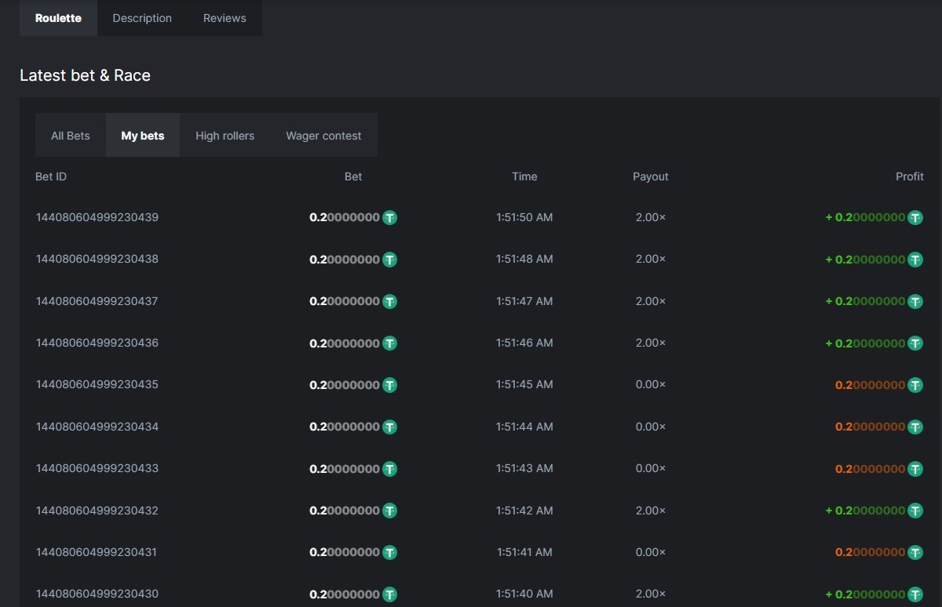The image size is (942, 607).
Task: Switch to the All Bets tab
Action: click(x=71, y=136)
